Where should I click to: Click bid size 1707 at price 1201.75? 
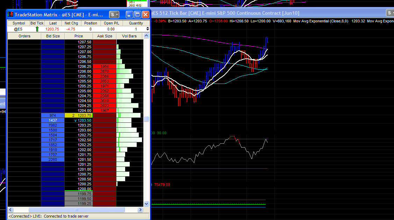[53, 155]
